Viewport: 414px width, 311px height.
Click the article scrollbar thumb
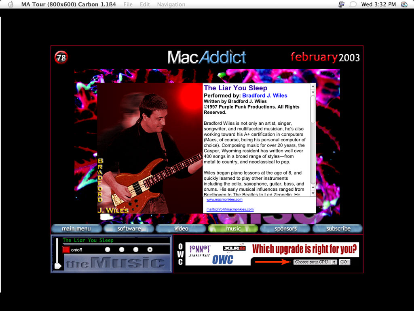click(x=313, y=109)
